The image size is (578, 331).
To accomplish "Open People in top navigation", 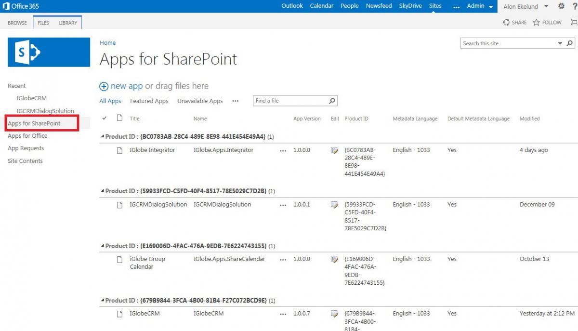I will click(350, 6).
